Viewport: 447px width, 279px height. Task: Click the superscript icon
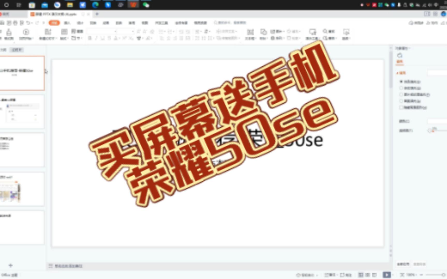124,38
